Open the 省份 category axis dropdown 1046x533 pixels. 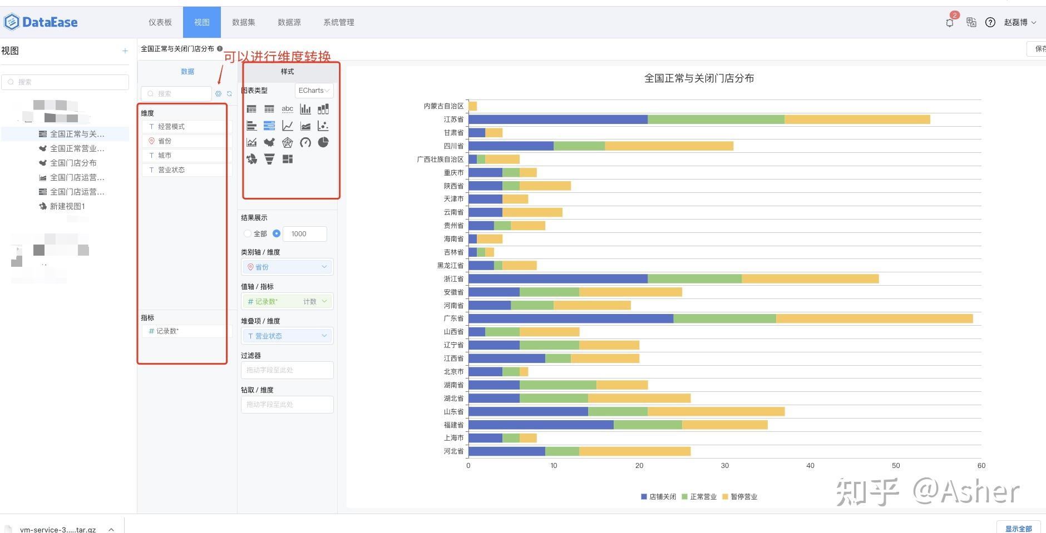click(x=287, y=267)
